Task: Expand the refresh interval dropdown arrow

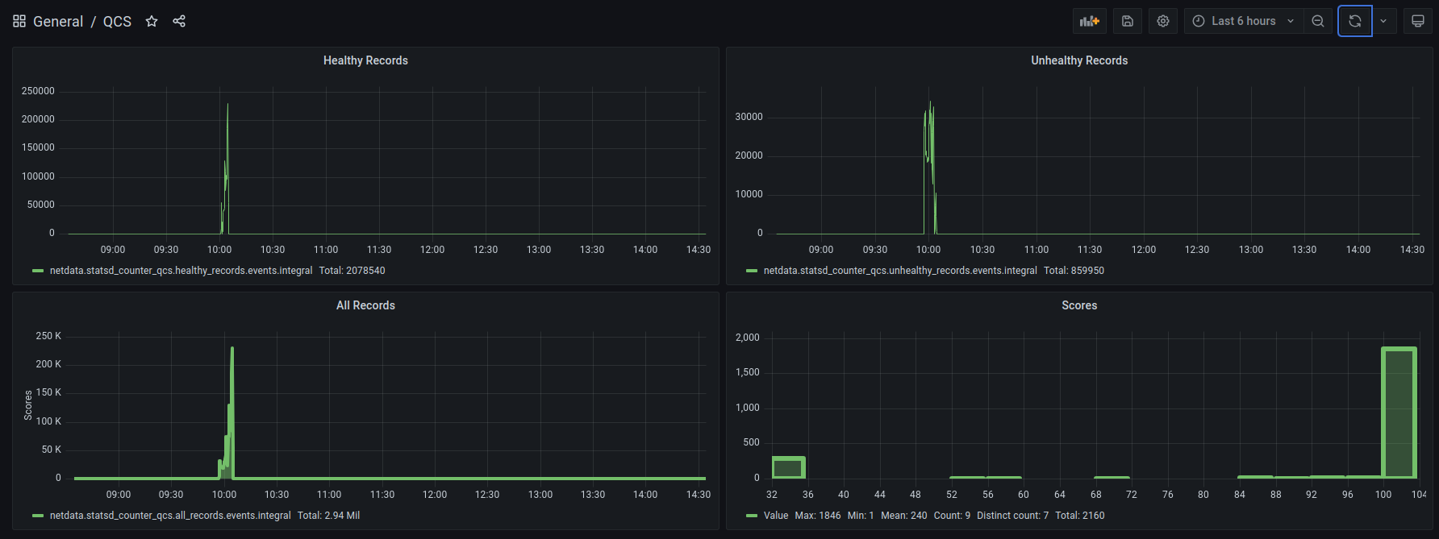Action: 1383,21
